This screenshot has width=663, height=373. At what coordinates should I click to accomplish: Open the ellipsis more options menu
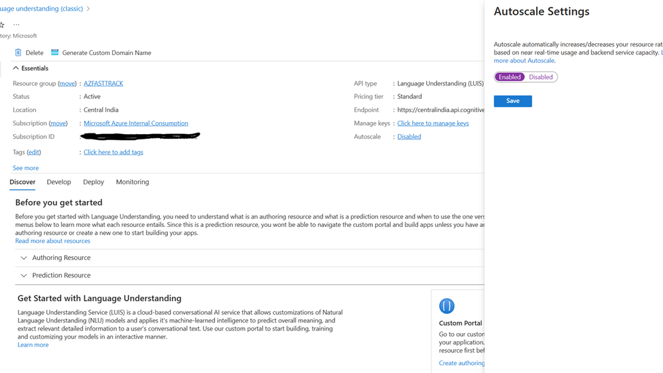coord(17,25)
